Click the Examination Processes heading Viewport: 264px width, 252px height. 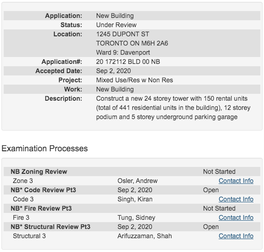pos(45,149)
